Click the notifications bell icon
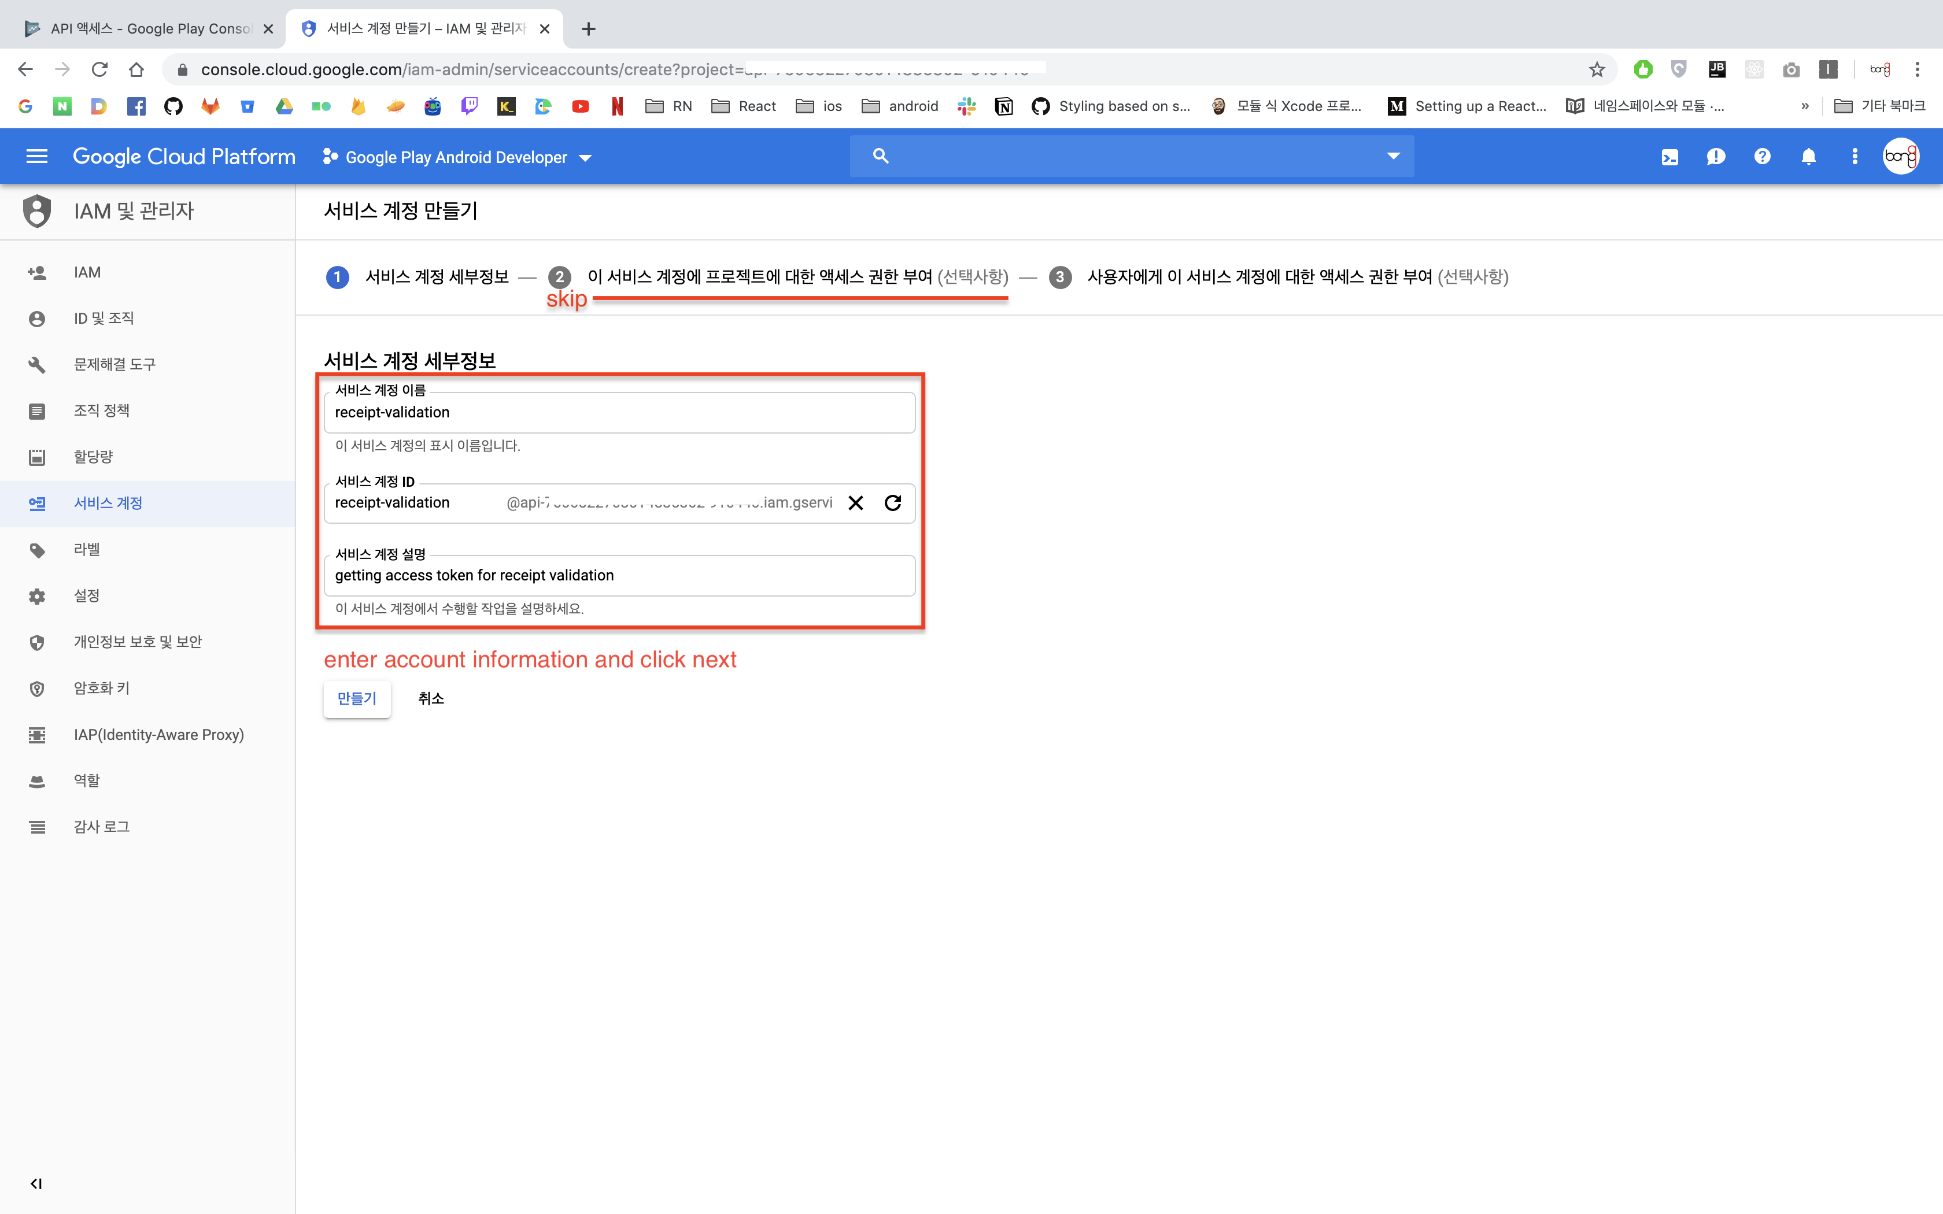The height and width of the screenshot is (1214, 1943). click(1808, 157)
